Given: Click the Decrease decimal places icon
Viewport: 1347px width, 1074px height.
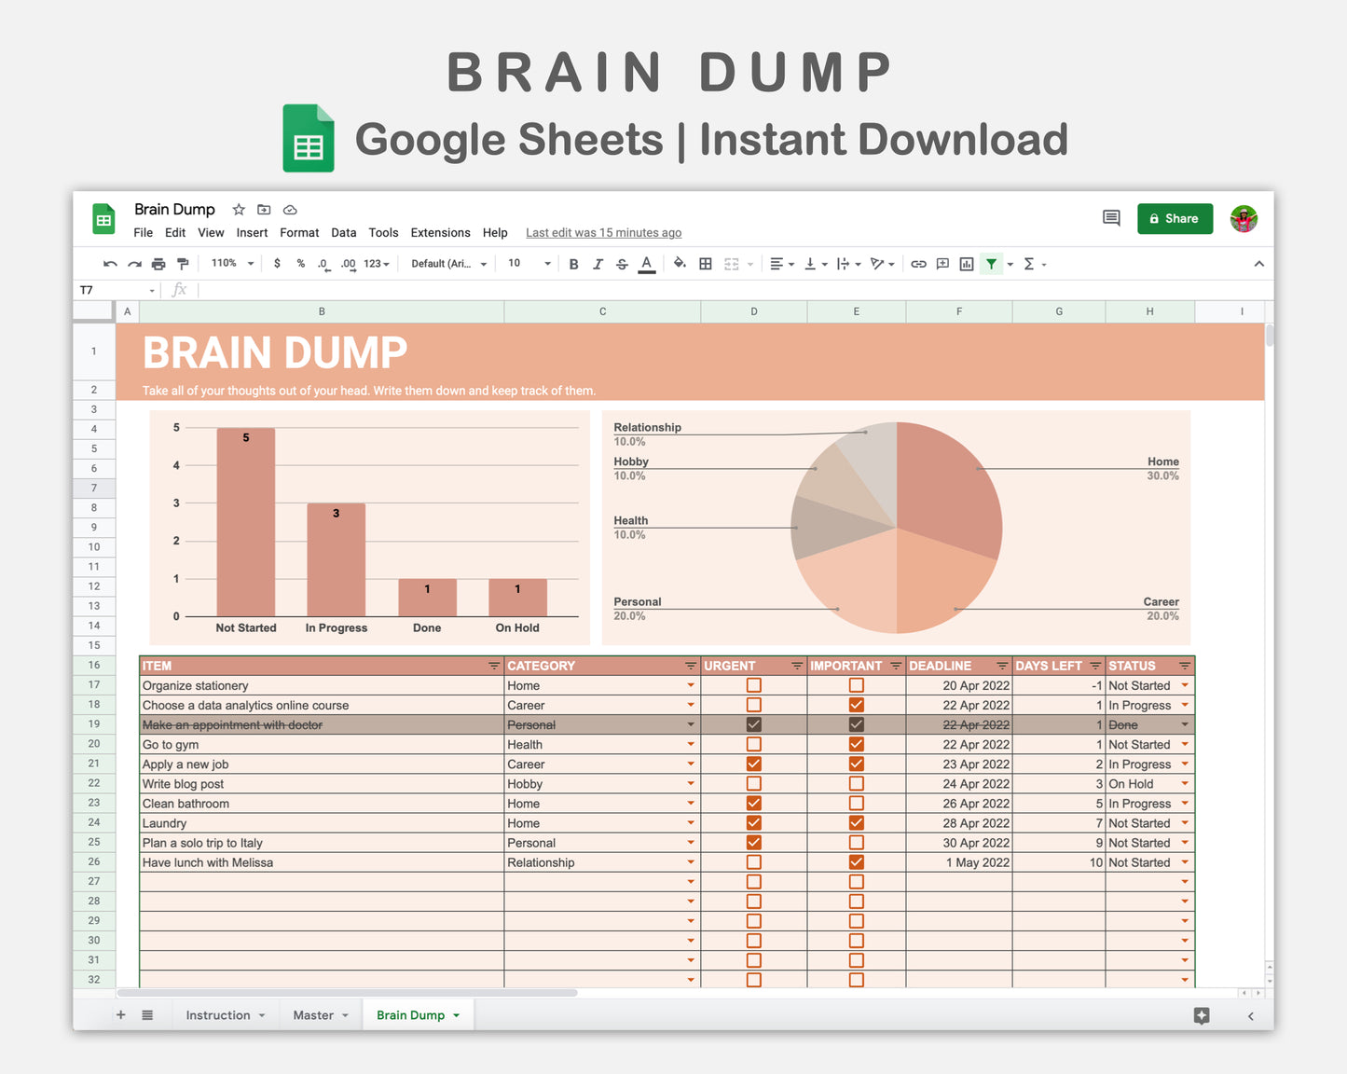Looking at the screenshot, I should coord(323,264).
